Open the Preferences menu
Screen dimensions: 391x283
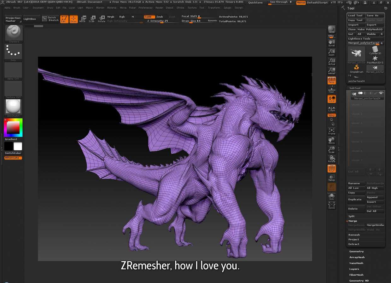pos(145,8)
